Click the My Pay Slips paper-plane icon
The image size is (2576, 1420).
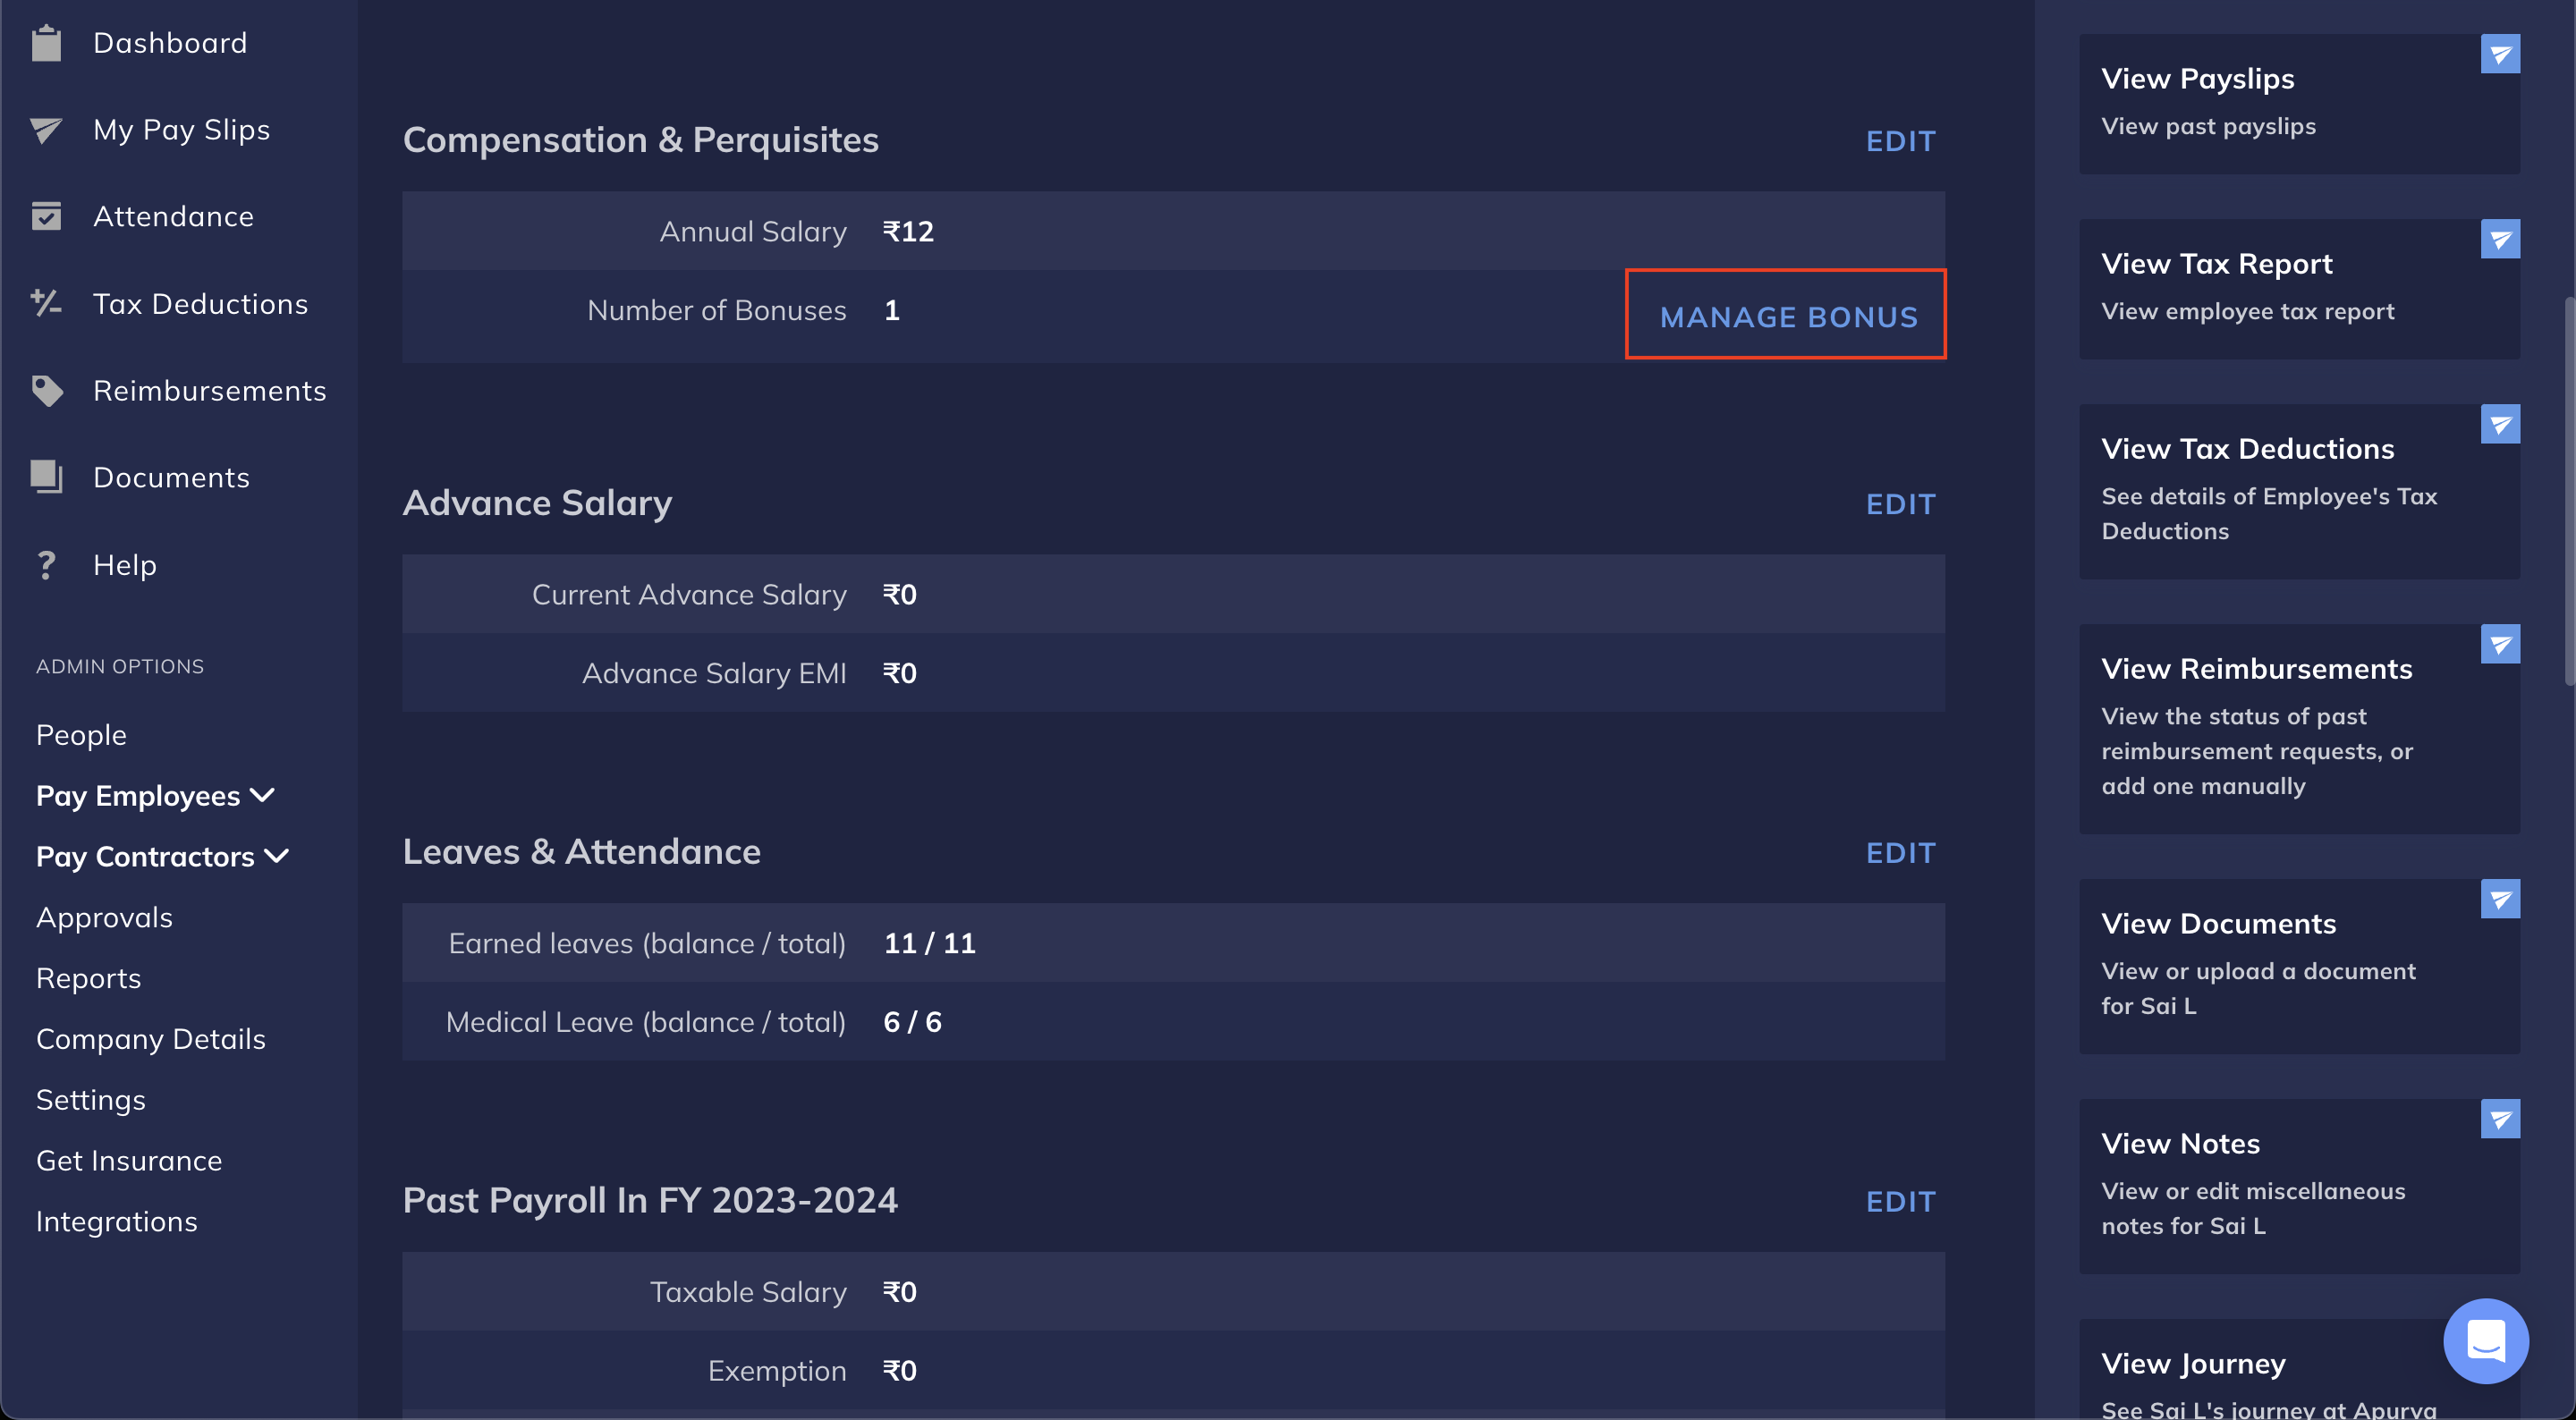(x=46, y=130)
